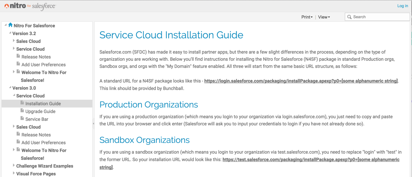Select Installation Guide in the tree

pyautogui.click(x=43, y=104)
